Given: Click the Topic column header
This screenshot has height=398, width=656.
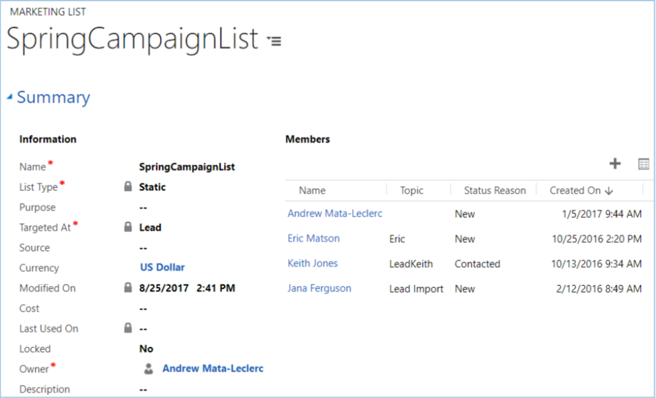Looking at the screenshot, I should point(412,190).
